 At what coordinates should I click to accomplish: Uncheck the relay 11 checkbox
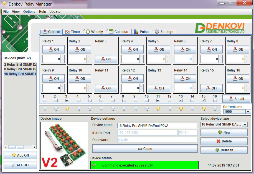[x=158, y=101]
